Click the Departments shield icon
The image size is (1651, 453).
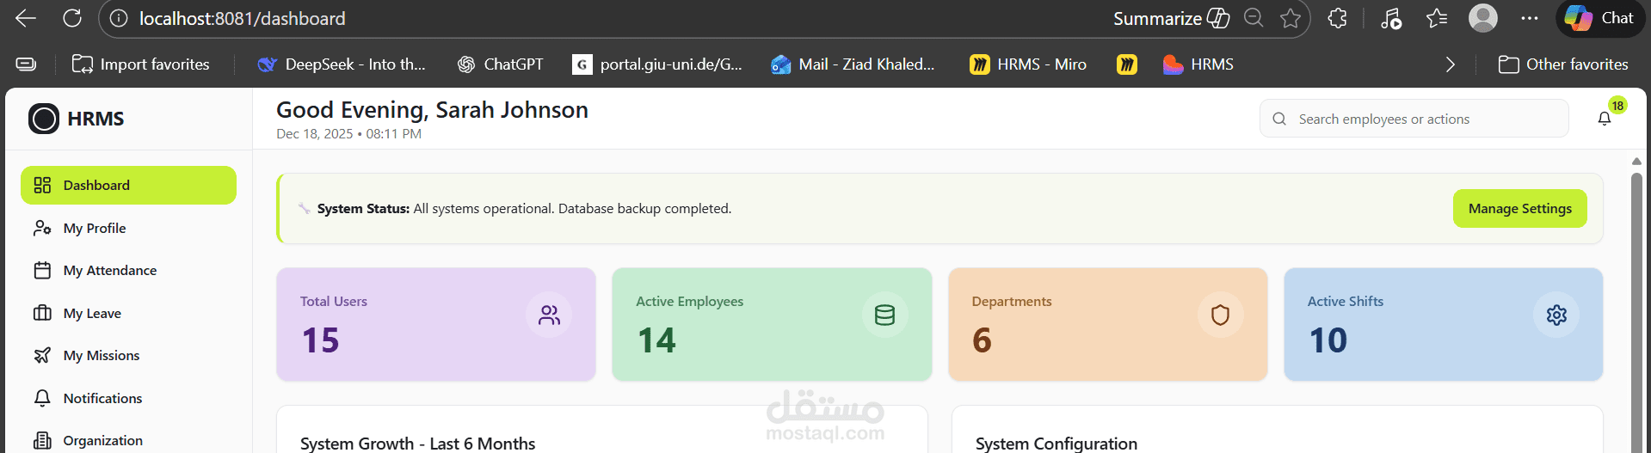tap(1220, 315)
